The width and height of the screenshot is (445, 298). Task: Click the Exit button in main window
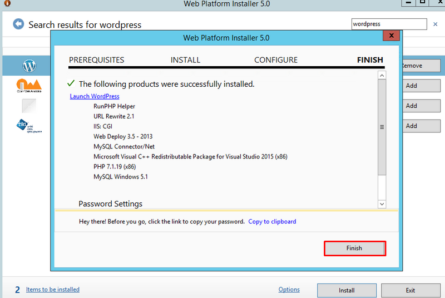click(x=411, y=290)
